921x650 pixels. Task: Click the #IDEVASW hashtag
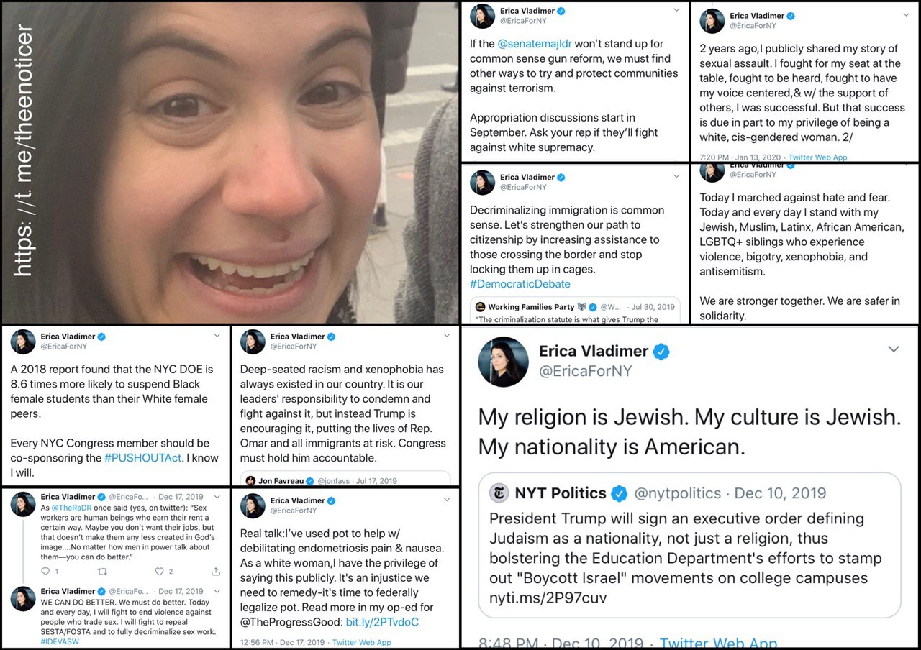tap(60, 640)
